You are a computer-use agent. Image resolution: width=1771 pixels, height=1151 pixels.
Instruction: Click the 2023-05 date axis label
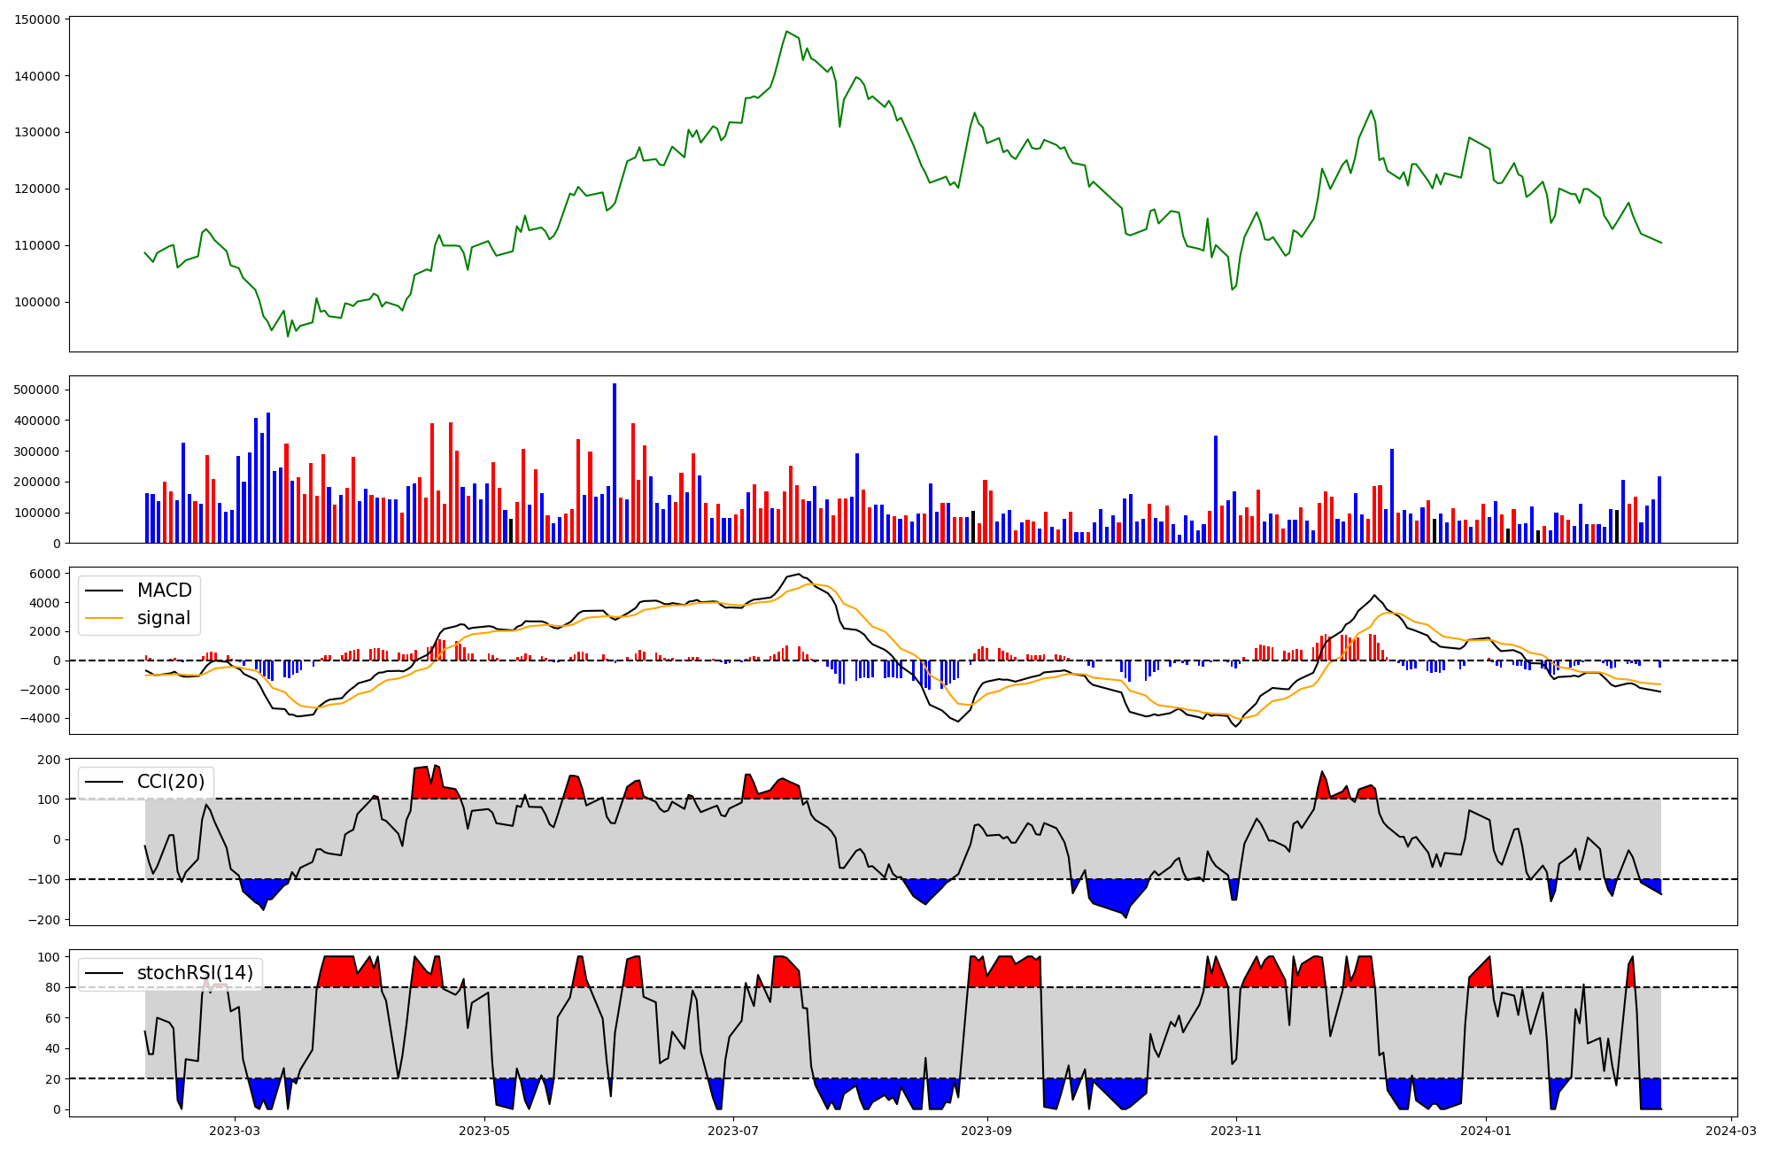pyautogui.click(x=484, y=1130)
